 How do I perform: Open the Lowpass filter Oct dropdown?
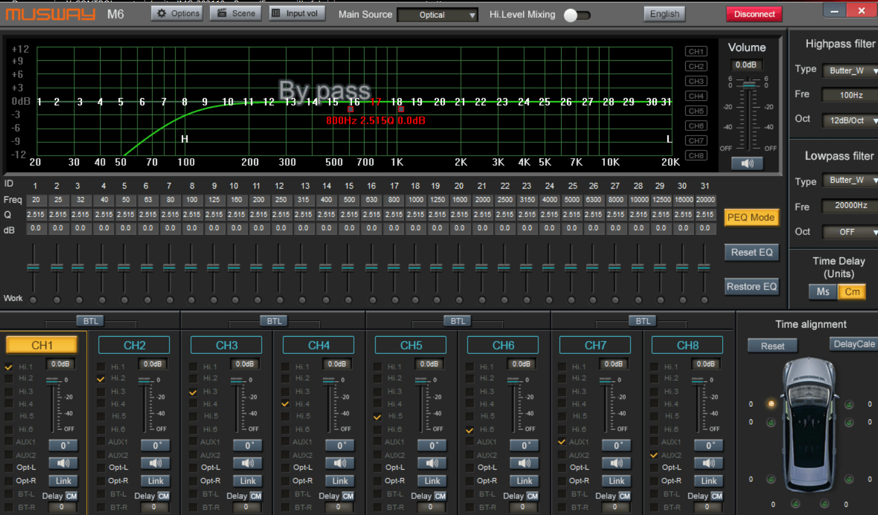pos(851,232)
